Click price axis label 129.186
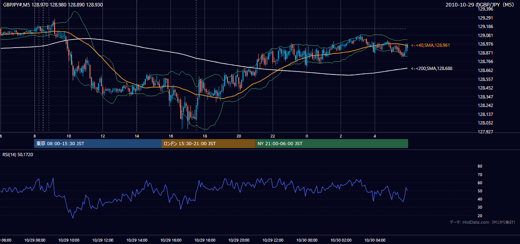The width and height of the screenshot is (520, 244). coord(485,26)
